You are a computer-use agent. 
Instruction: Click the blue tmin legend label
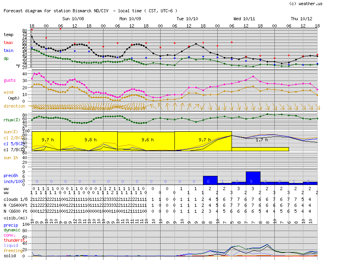click(9, 50)
